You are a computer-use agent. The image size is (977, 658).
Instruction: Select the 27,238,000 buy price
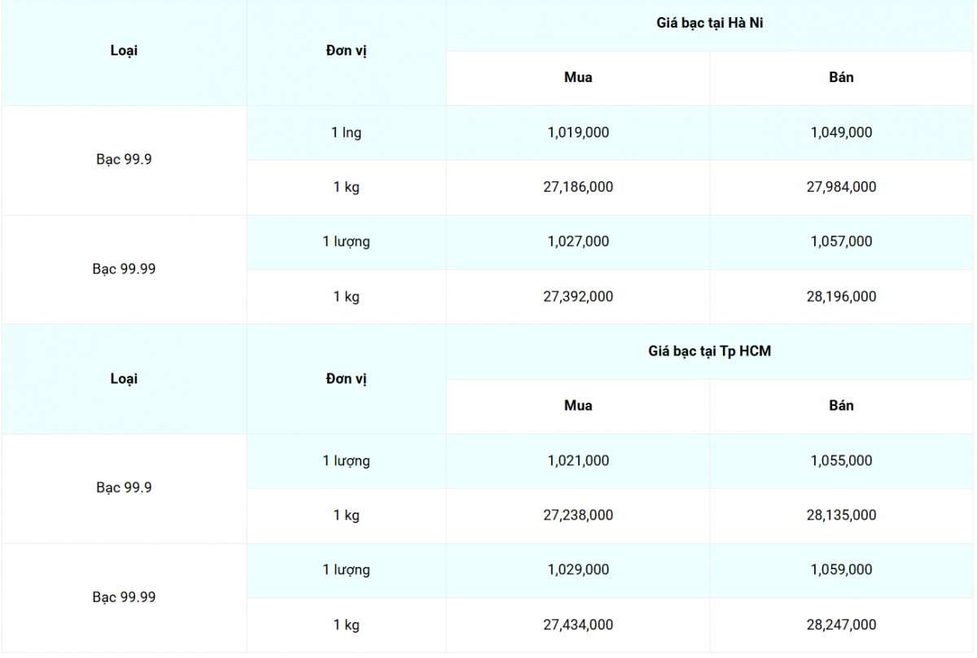[578, 516]
